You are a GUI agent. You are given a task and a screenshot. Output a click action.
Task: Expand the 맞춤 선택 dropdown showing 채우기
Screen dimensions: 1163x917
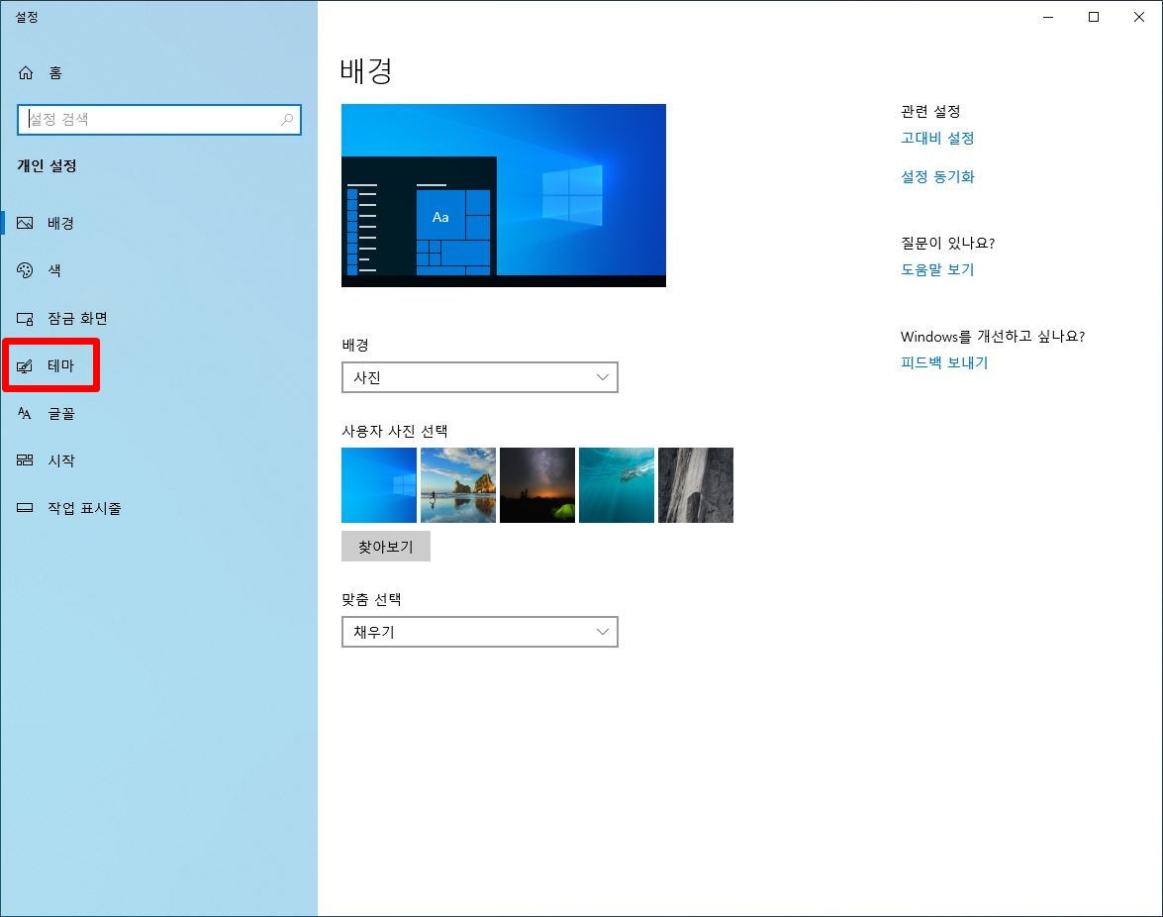coord(480,632)
